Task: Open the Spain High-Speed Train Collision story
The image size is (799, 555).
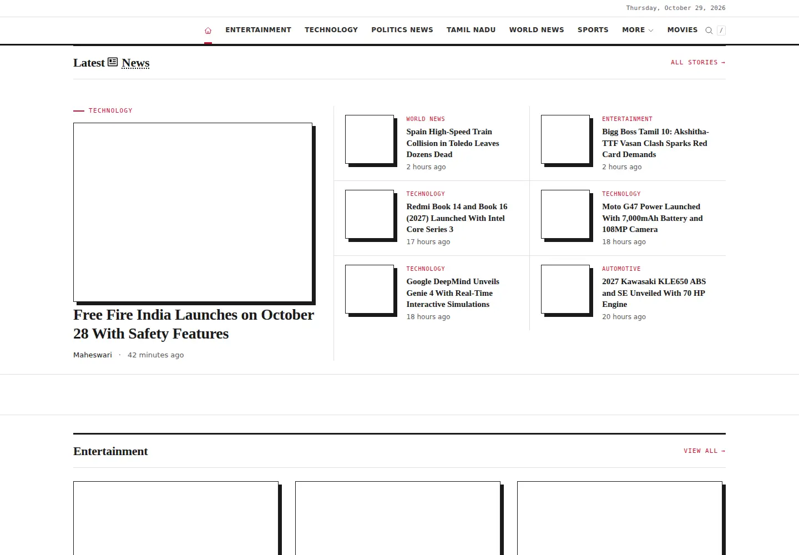Action: (453, 143)
